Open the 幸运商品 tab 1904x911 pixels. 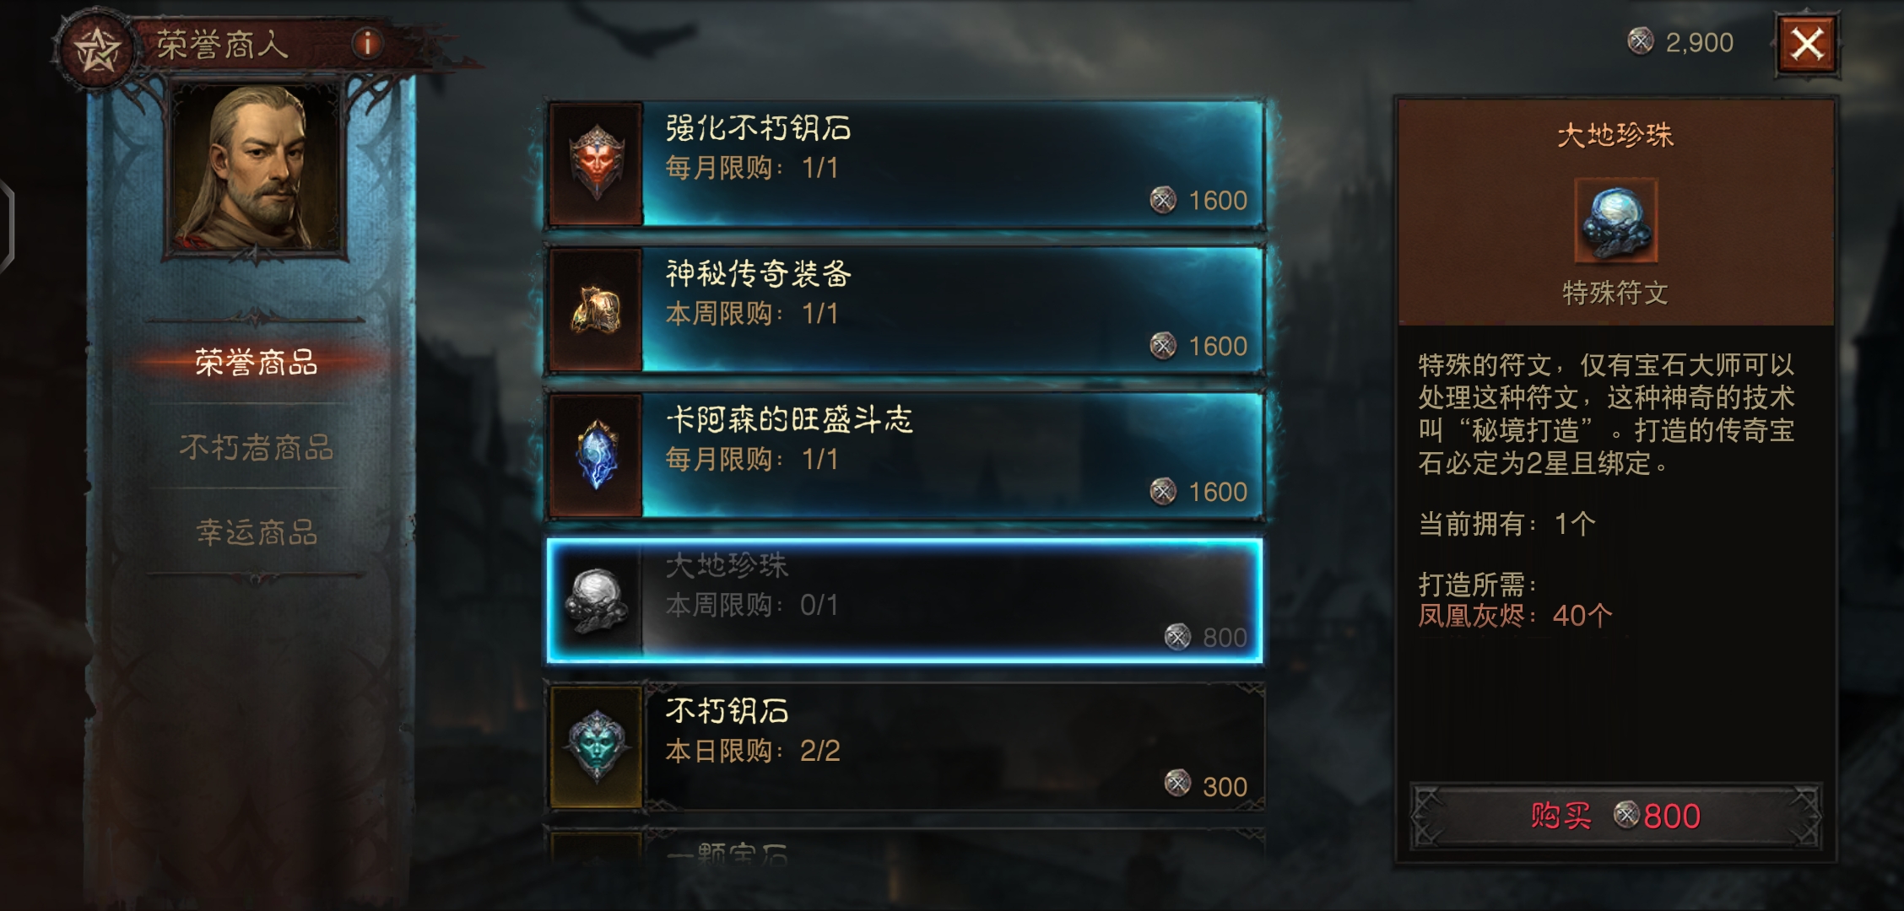[x=256, y=531]
